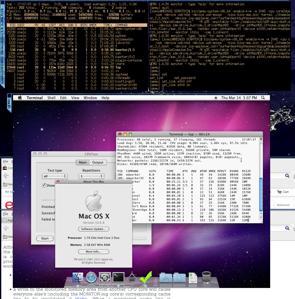
Task: Click the RSIZE column header in Mac Terminal
Action: tap(246, 171)
